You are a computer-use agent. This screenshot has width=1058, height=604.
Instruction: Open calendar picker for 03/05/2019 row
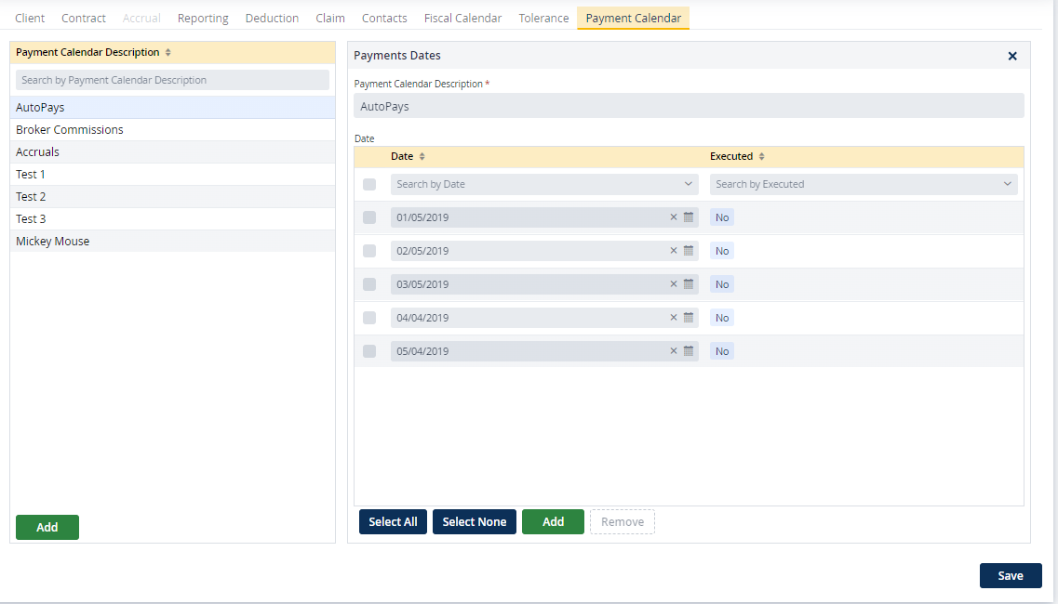coord(689,284)
